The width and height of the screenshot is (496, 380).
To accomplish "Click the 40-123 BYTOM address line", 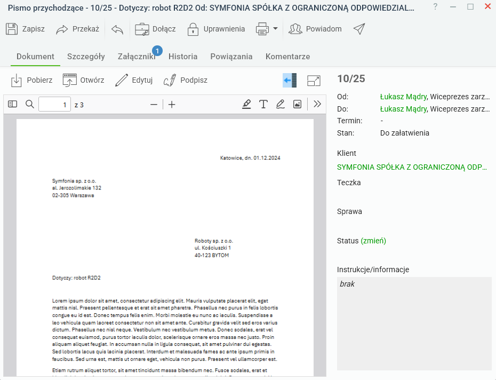I will (212, 255).
